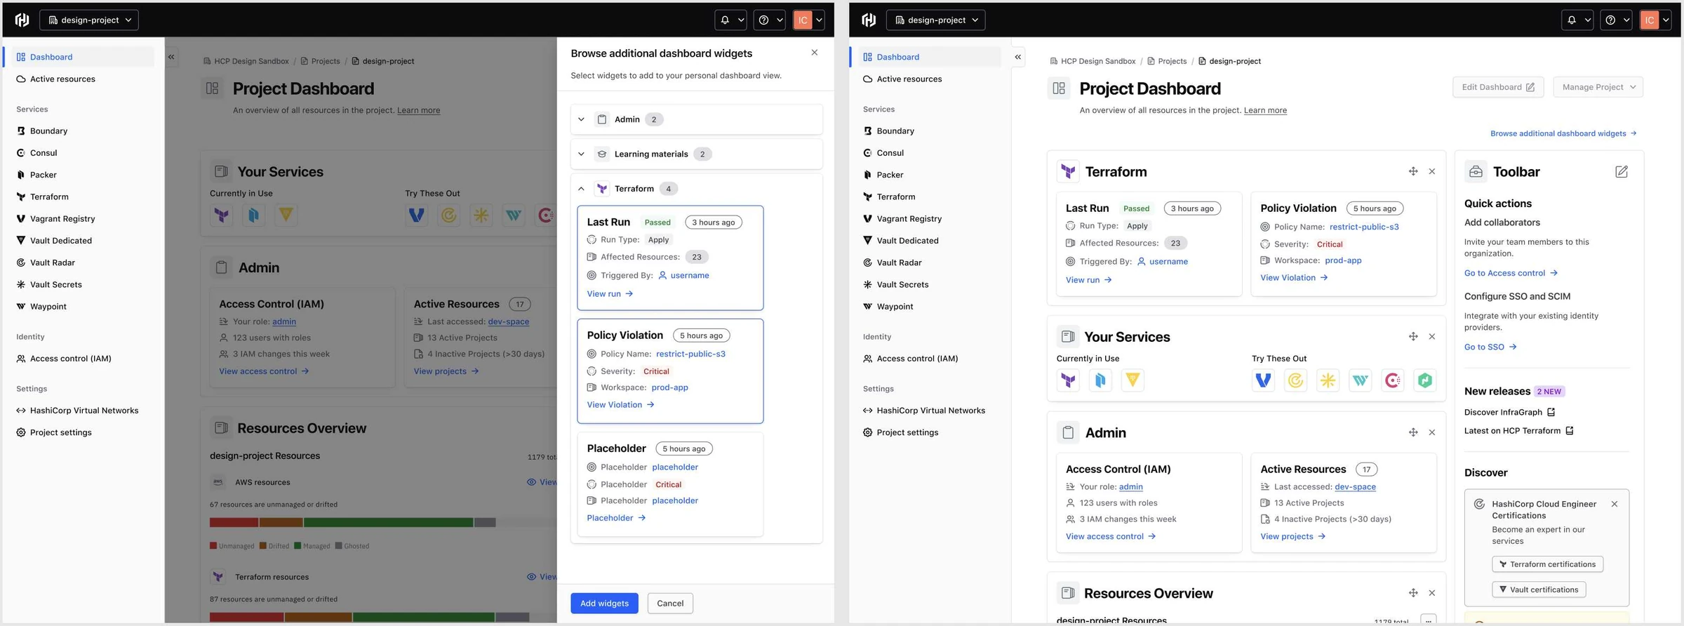Select the Placeholder widget card in the panel
The width and height of the screenshot is (1684, 626).
pos(670,484)
